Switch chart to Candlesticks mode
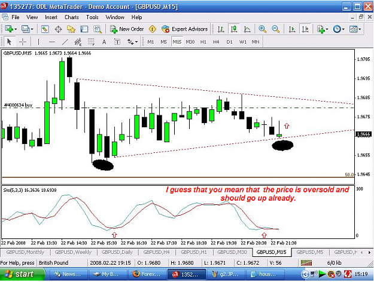Screen dimensions: 374x282 tap(234, 29)
